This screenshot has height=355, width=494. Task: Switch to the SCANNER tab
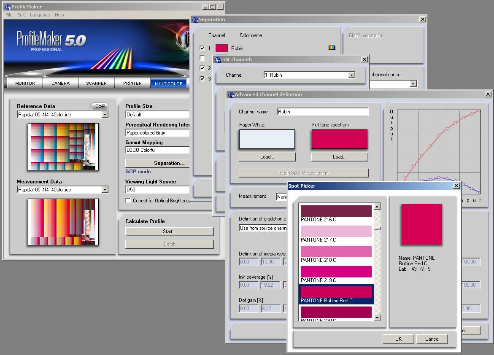click(x=97, y=83)
